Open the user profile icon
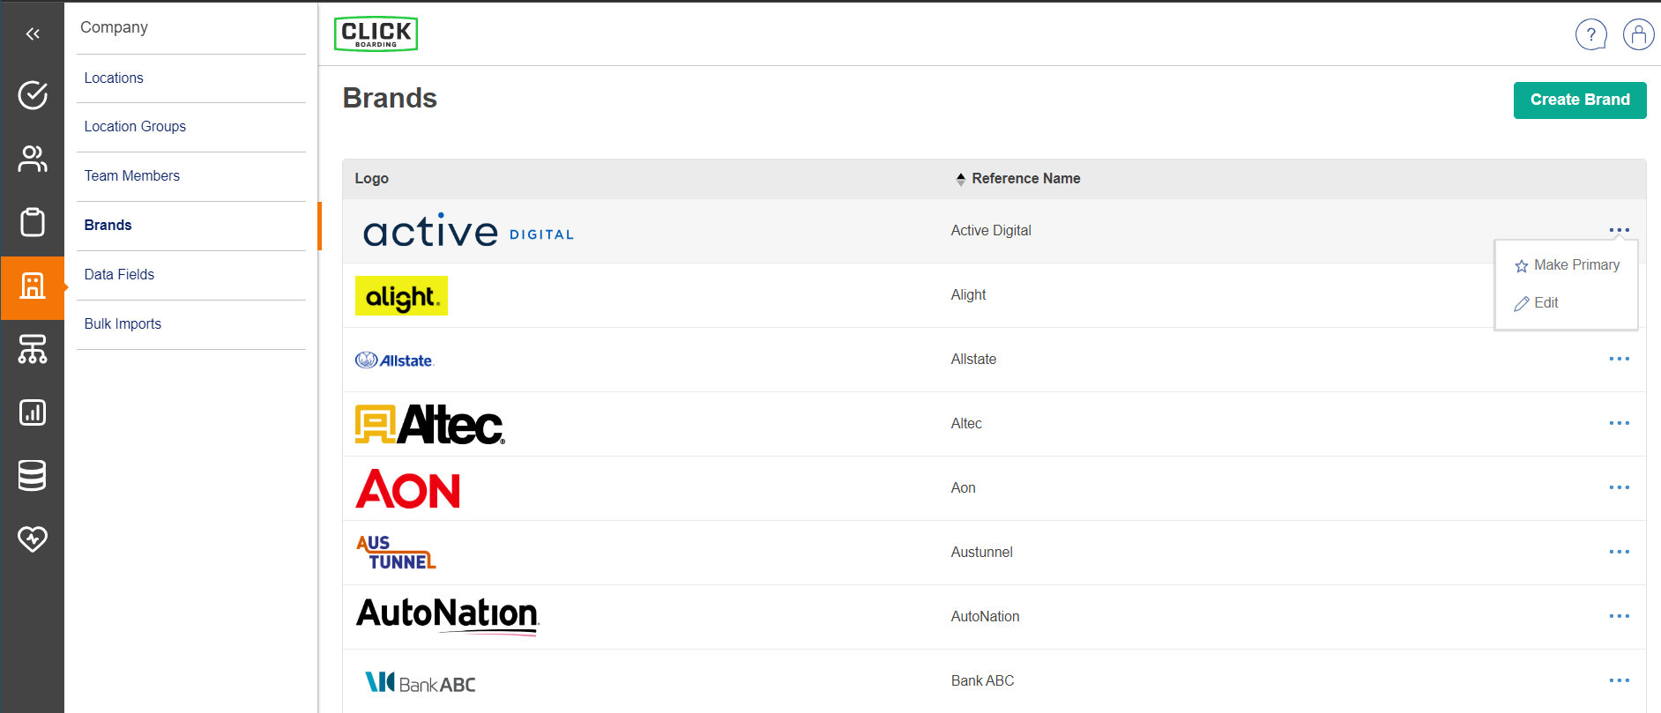 pos(1638,35)
